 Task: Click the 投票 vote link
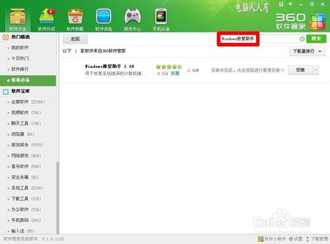pos(175,73)
